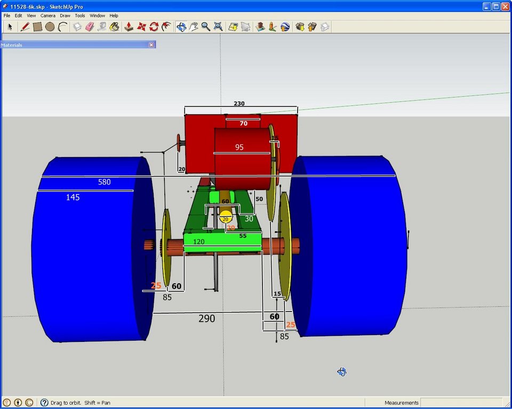Choose the Circle drawing tool
Viewport: 512px width, 409px height.
pyautogui.click(x=50, y=27)
